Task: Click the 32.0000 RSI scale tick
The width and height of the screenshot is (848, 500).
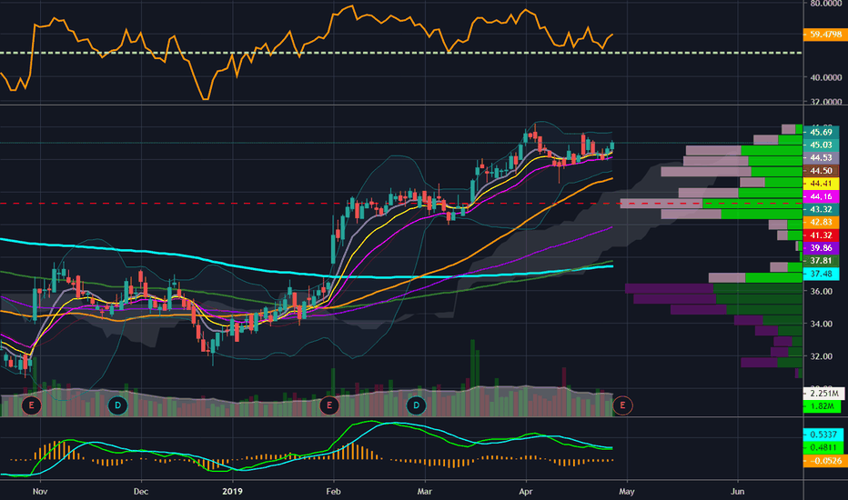Action: tap(826, 101)
